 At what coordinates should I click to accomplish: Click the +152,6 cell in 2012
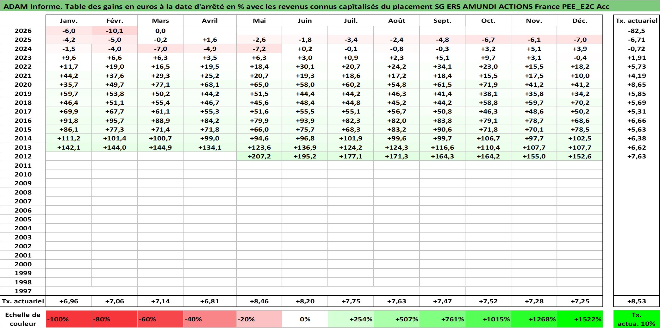click(x=580, y=156)
